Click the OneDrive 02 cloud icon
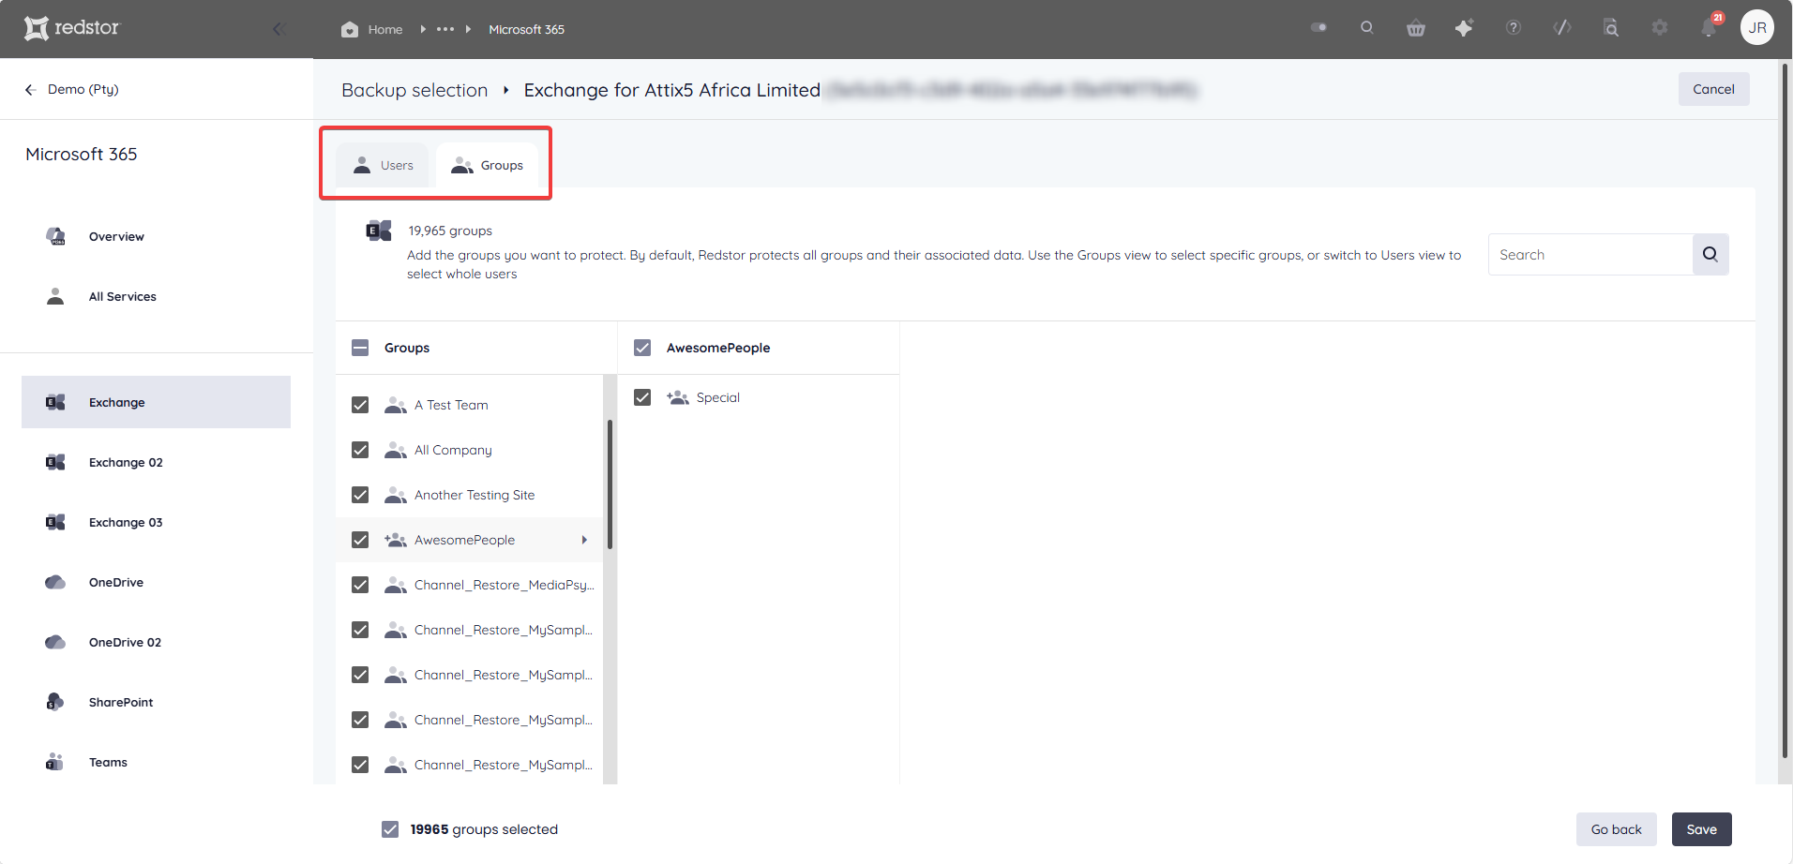 [x=55, y=642]
